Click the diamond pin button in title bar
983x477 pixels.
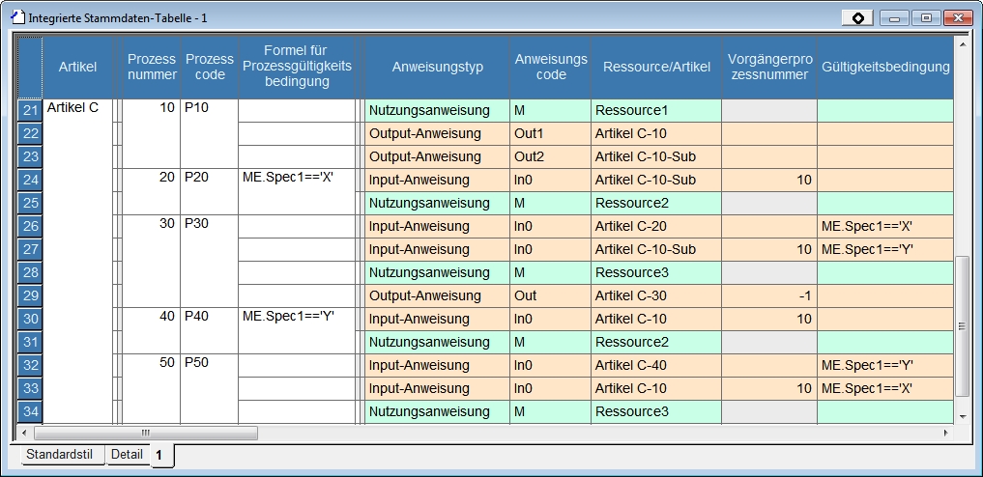[857, 18]
